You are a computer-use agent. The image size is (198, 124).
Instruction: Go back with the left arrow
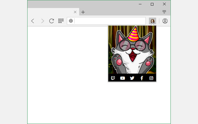point(33,21)
